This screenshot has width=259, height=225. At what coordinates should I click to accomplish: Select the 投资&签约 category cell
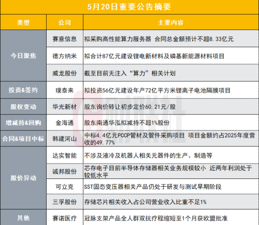[23, 90]
